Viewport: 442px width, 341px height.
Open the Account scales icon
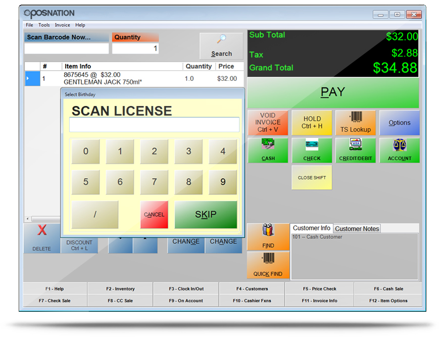pos(399,151)
